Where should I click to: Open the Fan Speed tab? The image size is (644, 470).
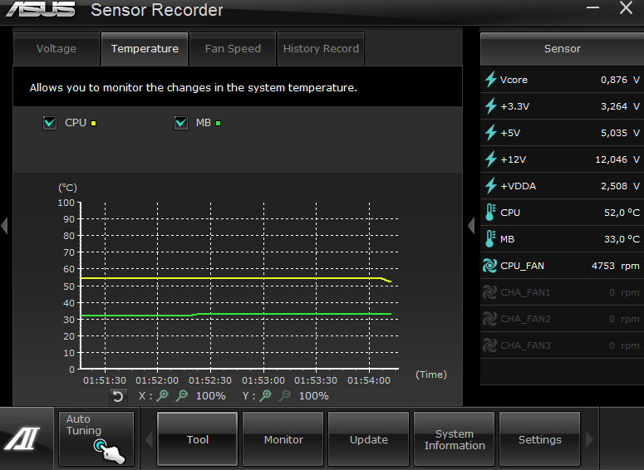pos(233,49)
